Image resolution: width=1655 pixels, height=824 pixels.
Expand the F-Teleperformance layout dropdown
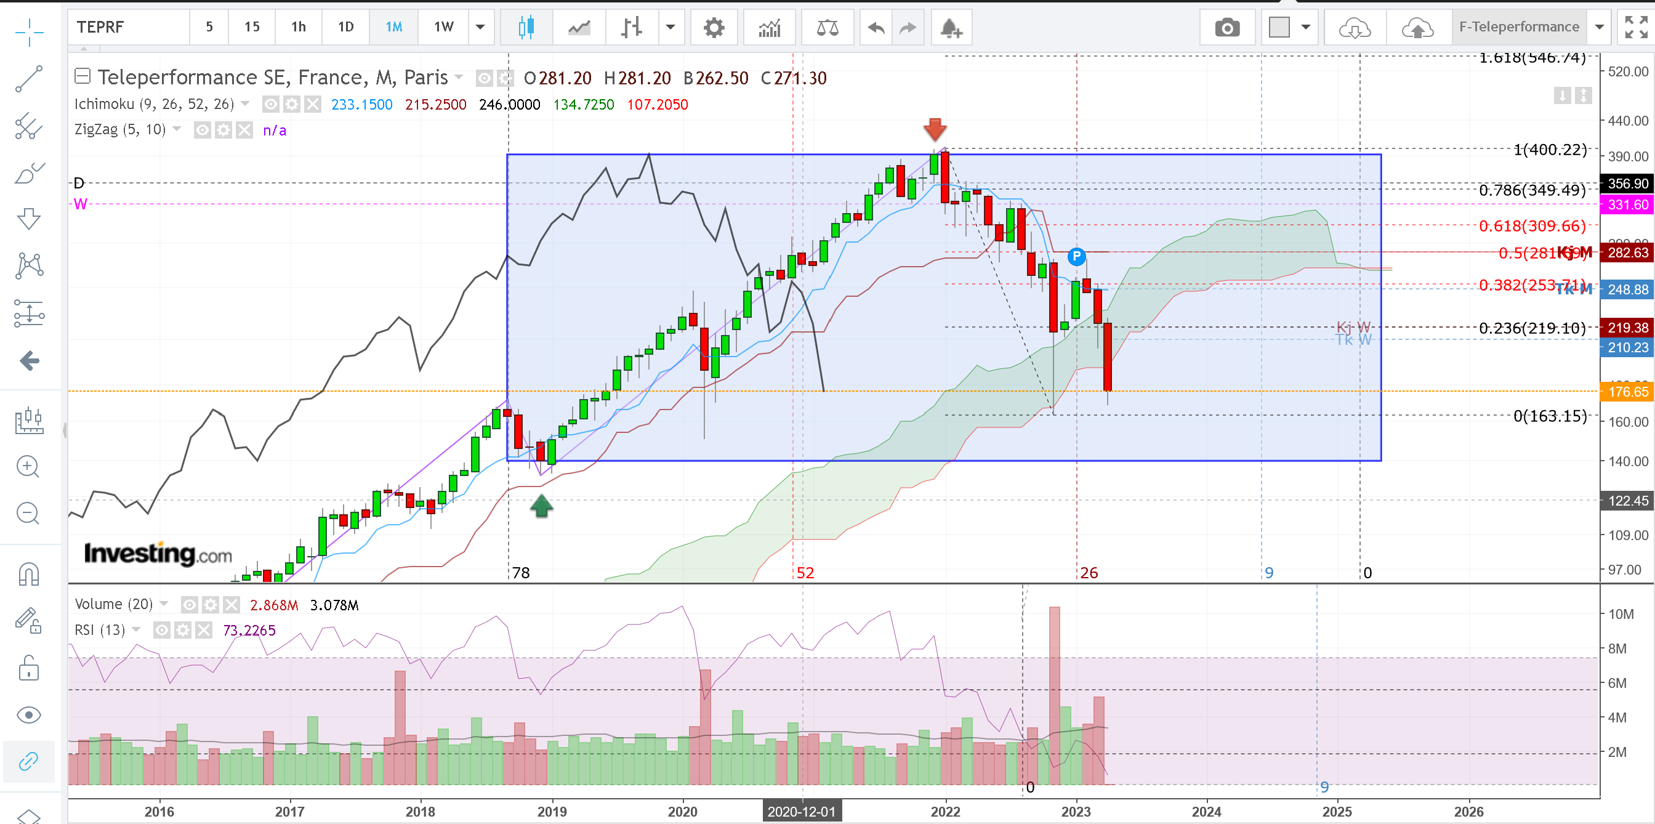[x=1600, y=27]
